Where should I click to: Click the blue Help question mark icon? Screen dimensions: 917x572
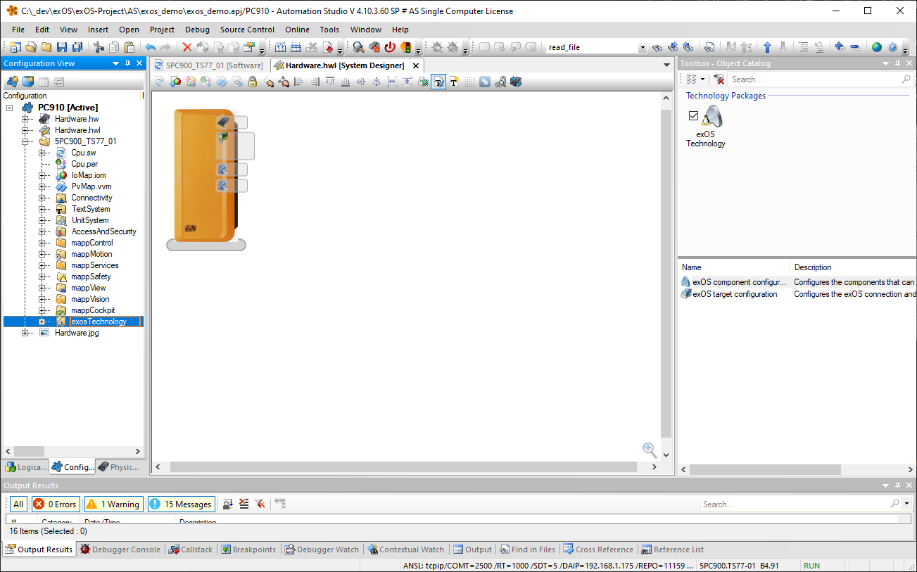click(892, 47)
